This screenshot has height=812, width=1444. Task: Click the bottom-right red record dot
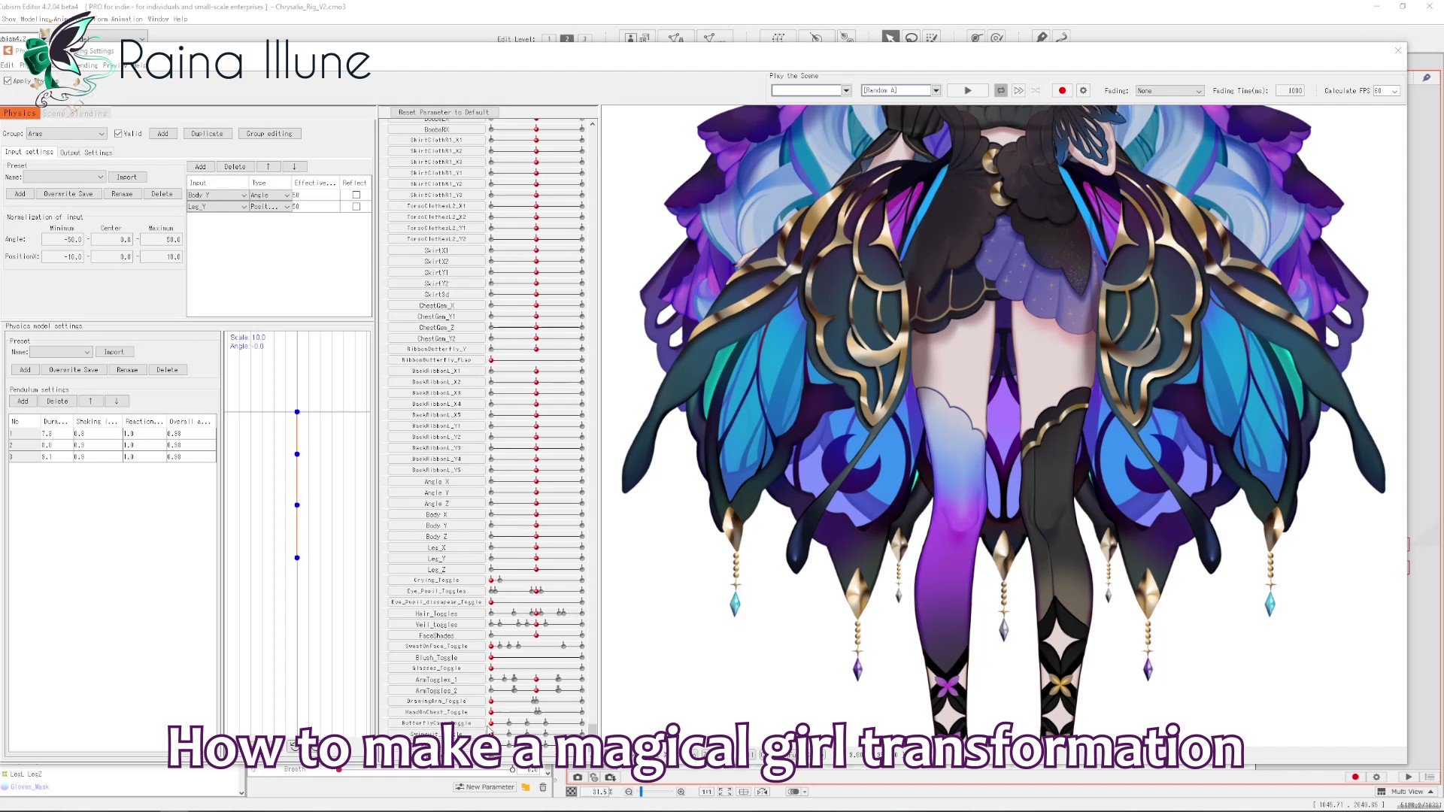click(x=1355, y=777)
